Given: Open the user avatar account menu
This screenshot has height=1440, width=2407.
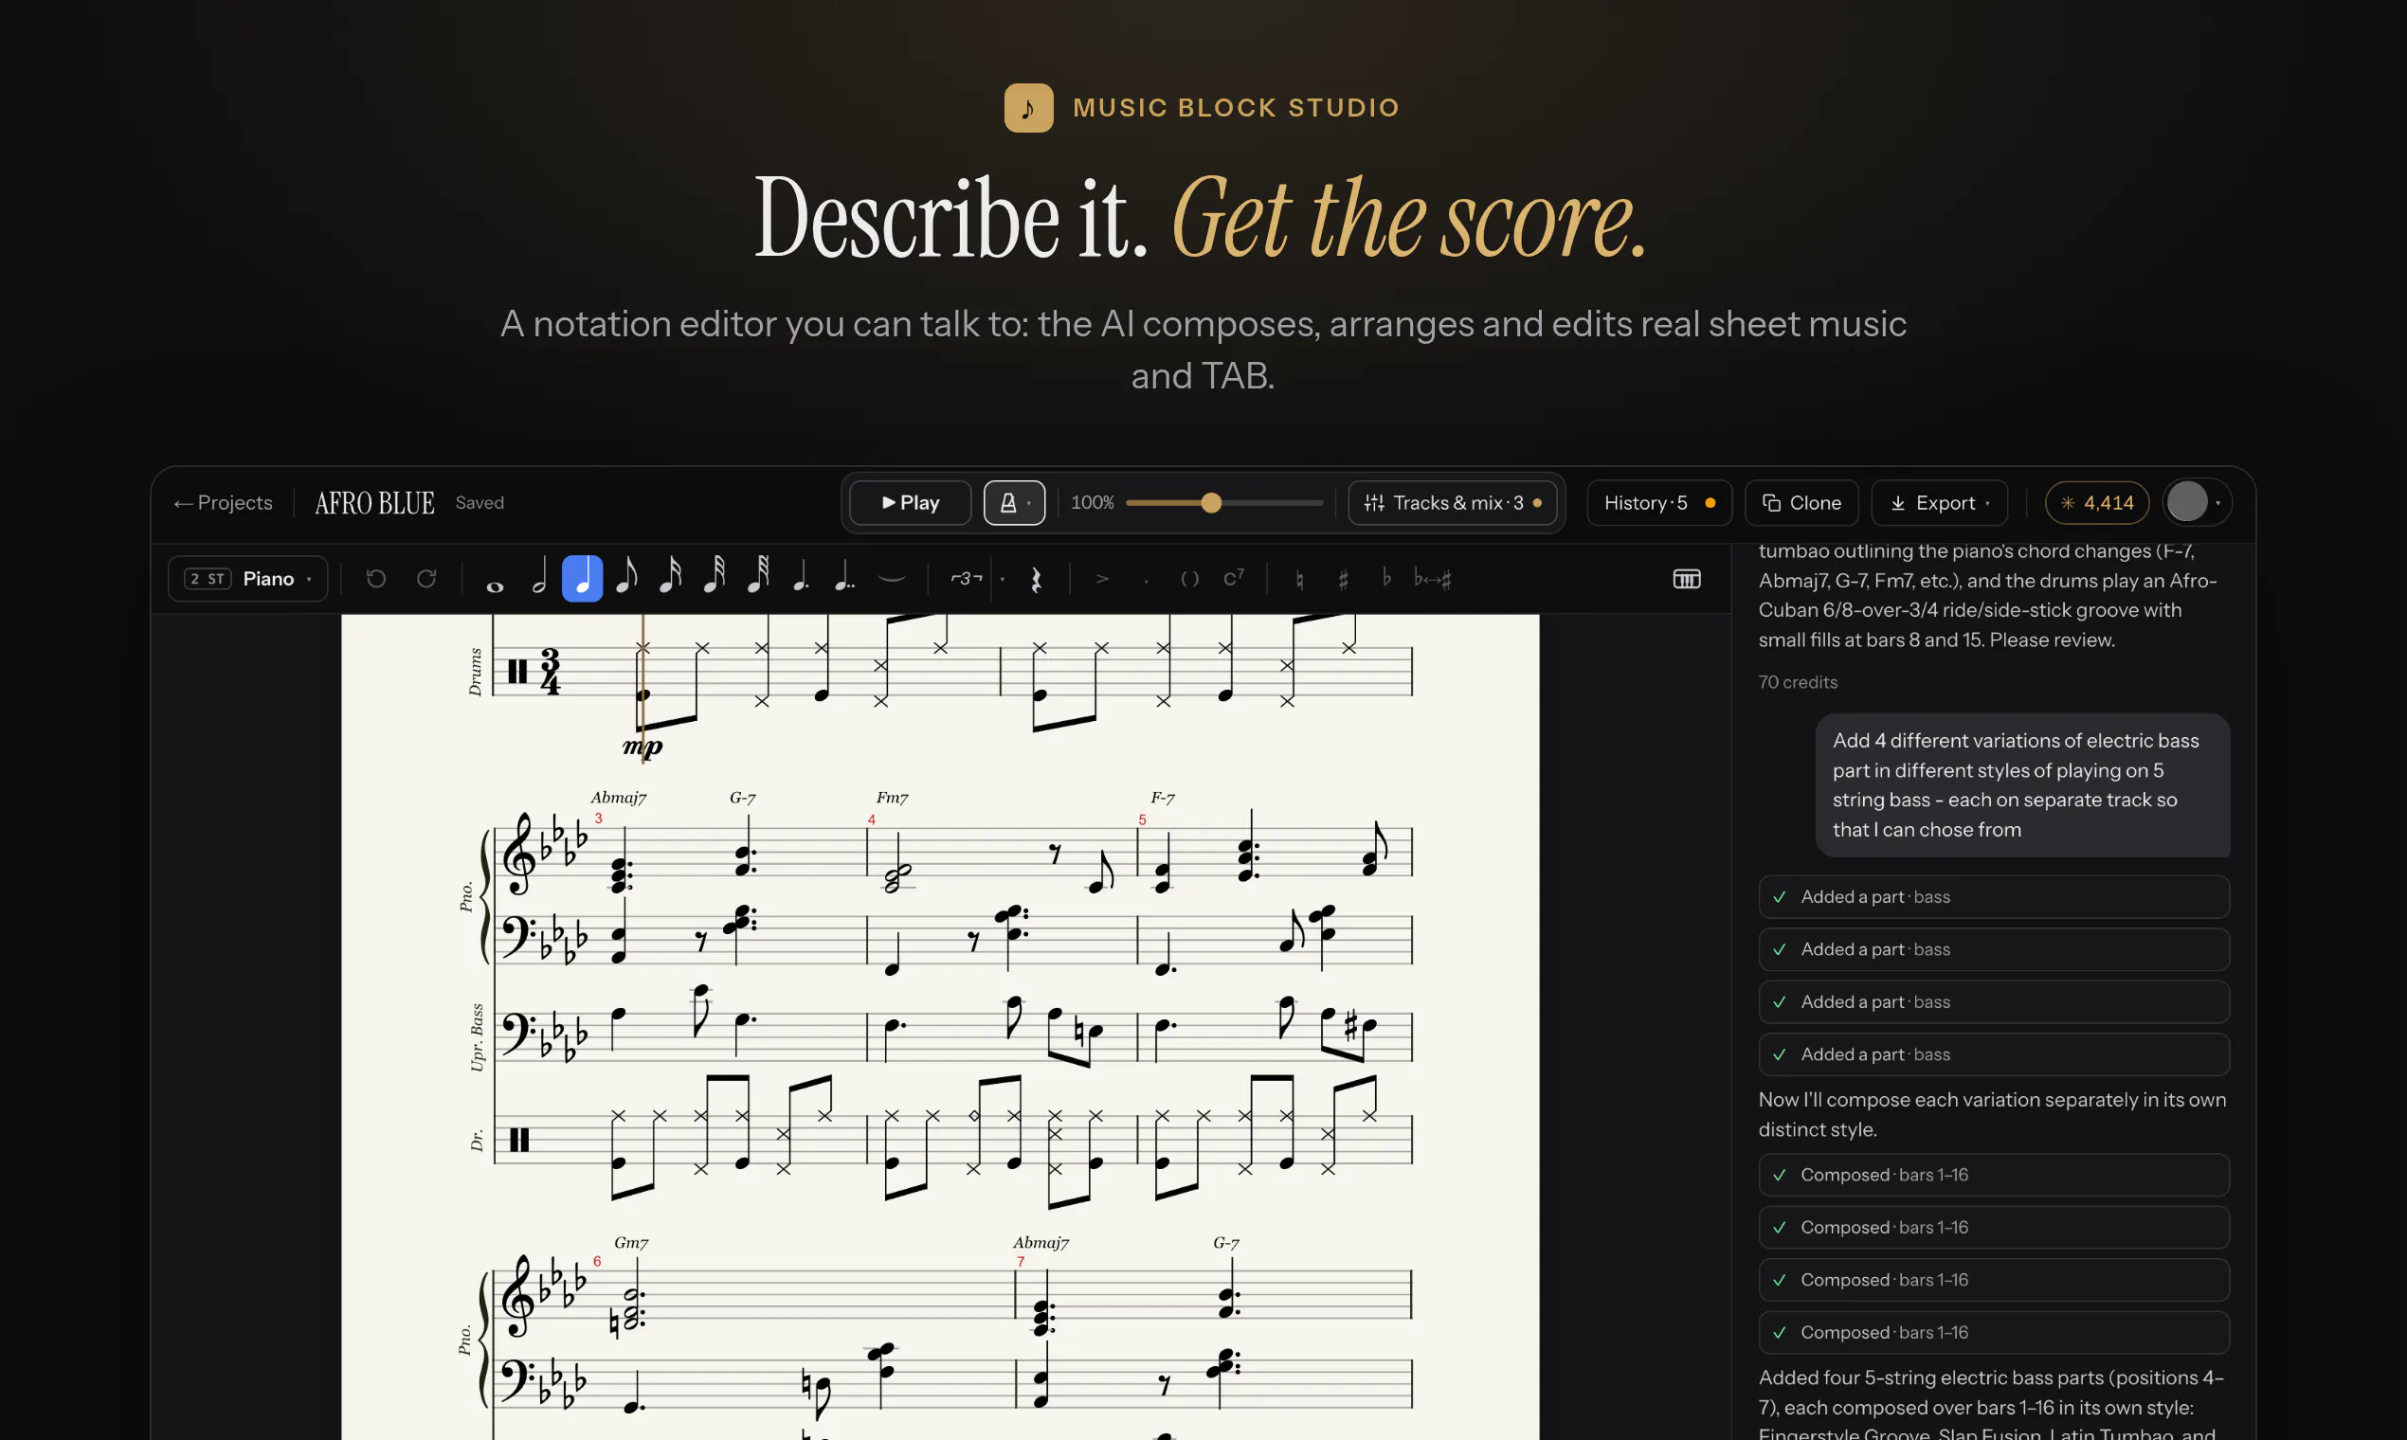Looking at the screenshot, I should 2197,503.
